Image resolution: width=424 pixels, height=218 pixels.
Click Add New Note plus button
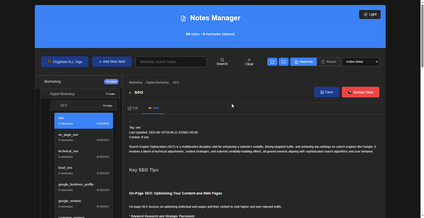(112, 62)
